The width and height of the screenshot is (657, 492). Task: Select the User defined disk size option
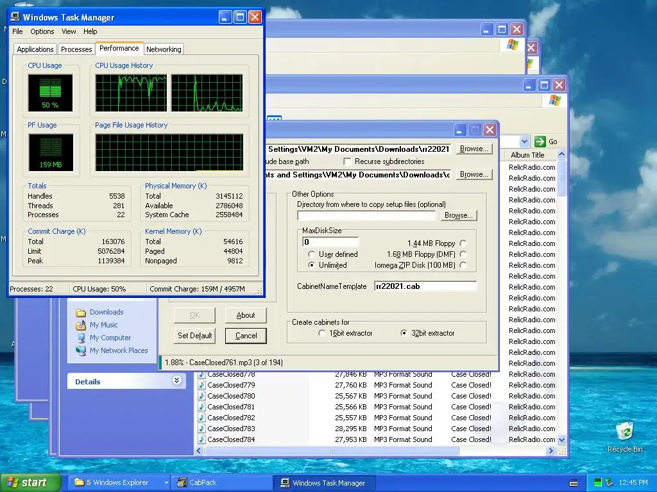pyautogui.click(x=311, y=254)
